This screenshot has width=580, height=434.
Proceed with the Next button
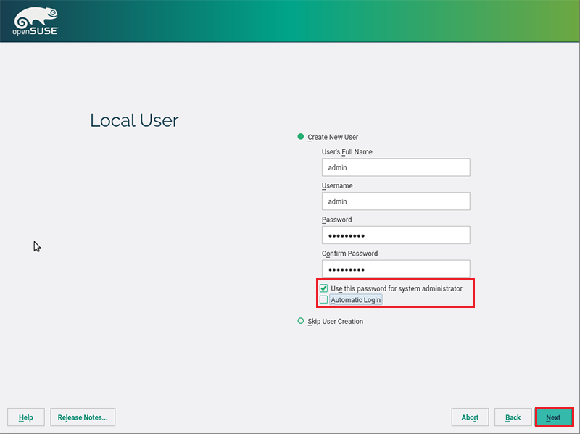[x=554, y=417]
